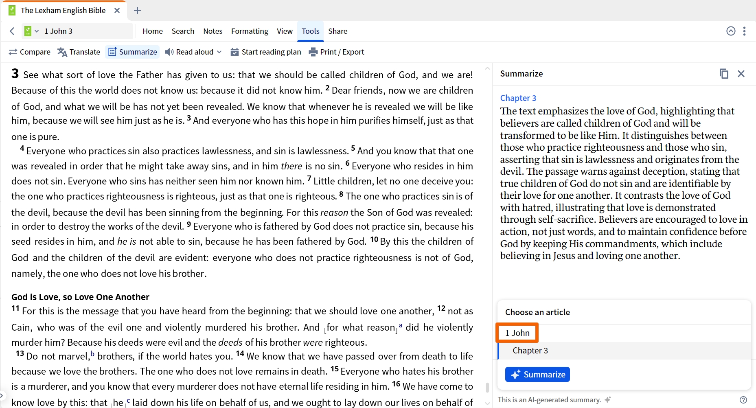The width and height of the screenshot is (756, 408).
Task: Open footnote c after 'he'
Action: pyautogui.click(x=128, y=401)
